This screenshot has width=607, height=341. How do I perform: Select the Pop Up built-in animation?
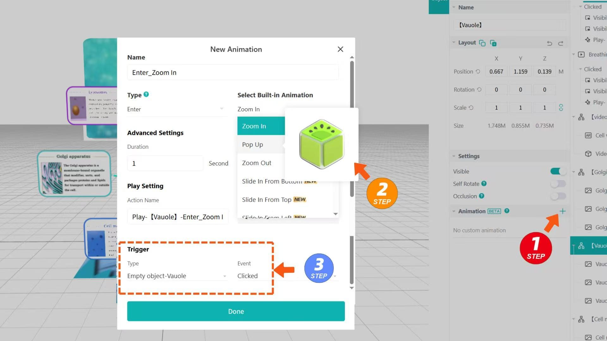[252, 144]
